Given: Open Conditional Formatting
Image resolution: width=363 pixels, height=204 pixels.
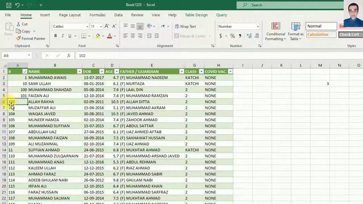Looking at the screenshot, I should [x=275, y=32].
